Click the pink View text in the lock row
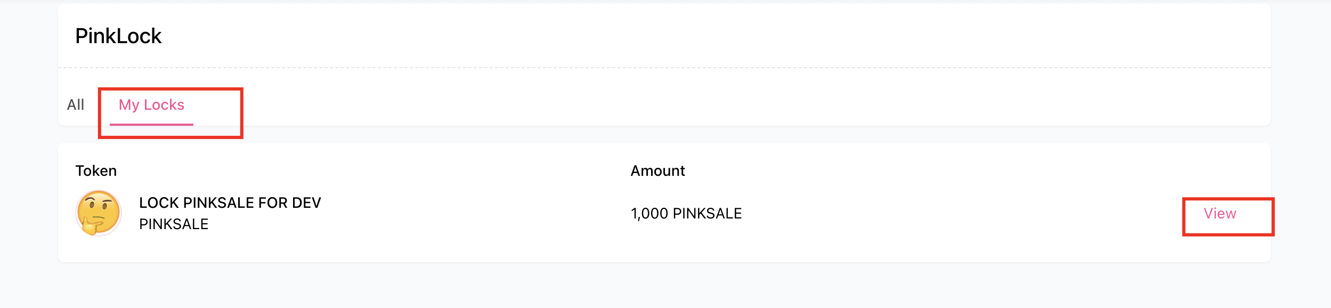This screenshot has width=1331, height=308. 1220,214
